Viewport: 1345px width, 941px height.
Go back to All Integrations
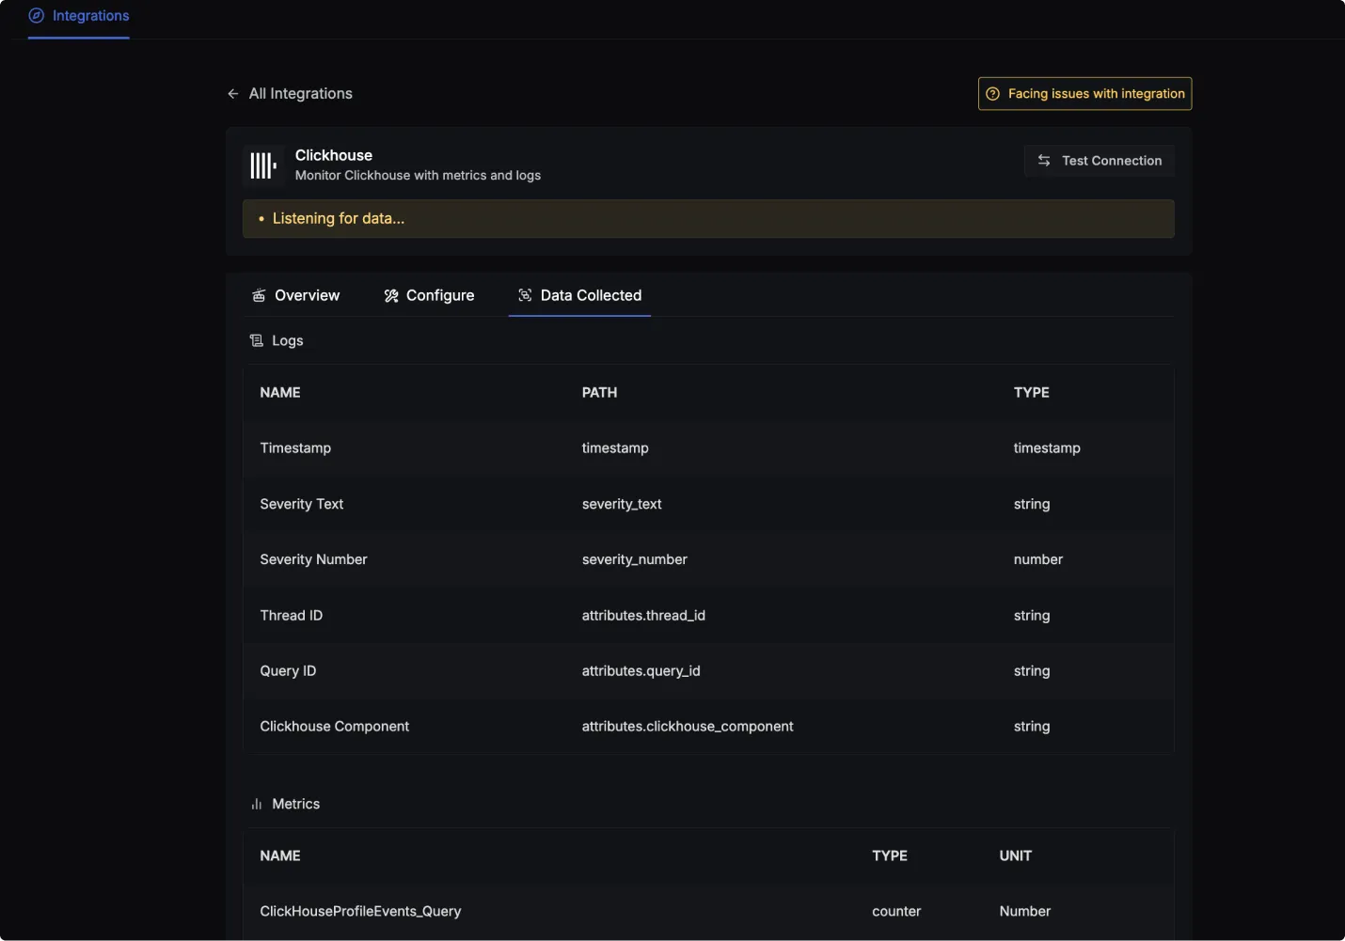pyautogui.click(x=290, y=94)
